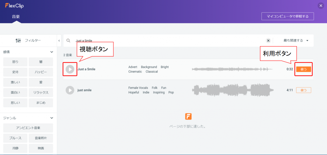This screenshot has height=155, width=327.
Task: Collapse the ジャンル filter section
Action: coord(51,118)
